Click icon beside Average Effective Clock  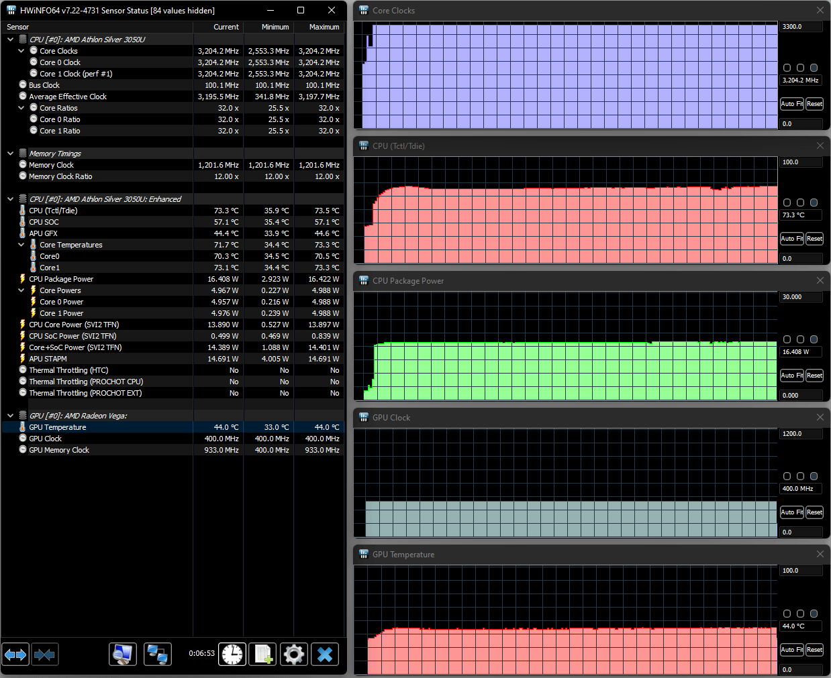[x=23, y=97]
